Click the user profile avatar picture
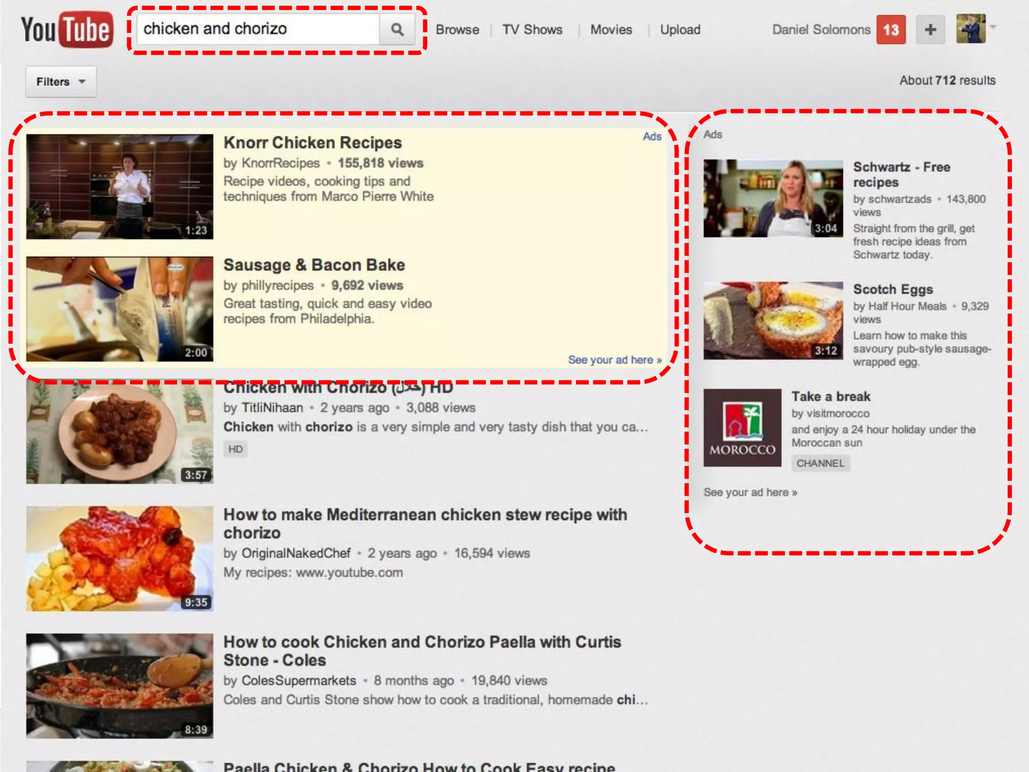The width and height of the screenshot is (1029, 772). [x=970, y=29]
